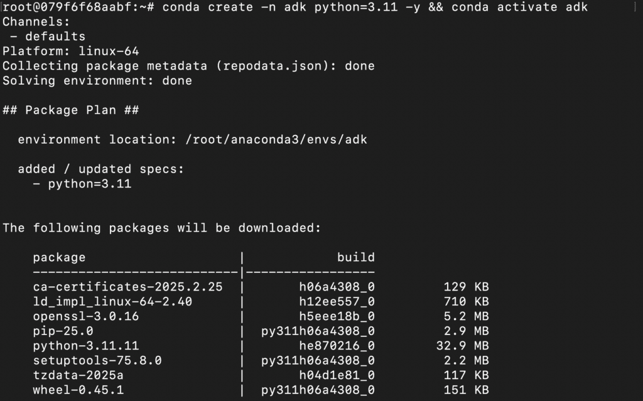The image size is (643, 401).
Task: Click the 32.9 MB size value
Action: (462, 346)
